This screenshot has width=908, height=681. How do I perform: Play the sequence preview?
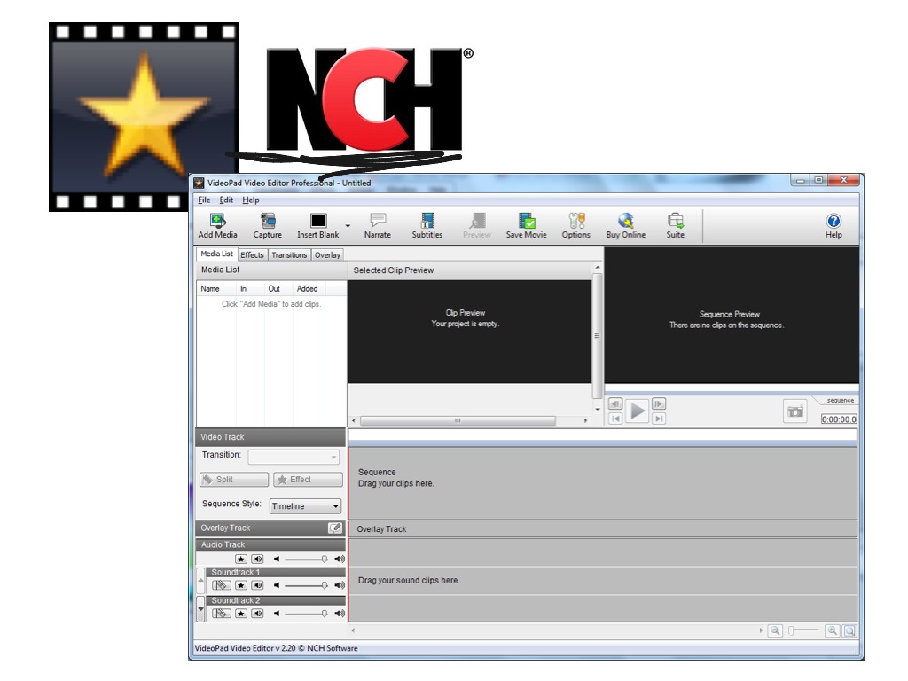click(637, 411)
